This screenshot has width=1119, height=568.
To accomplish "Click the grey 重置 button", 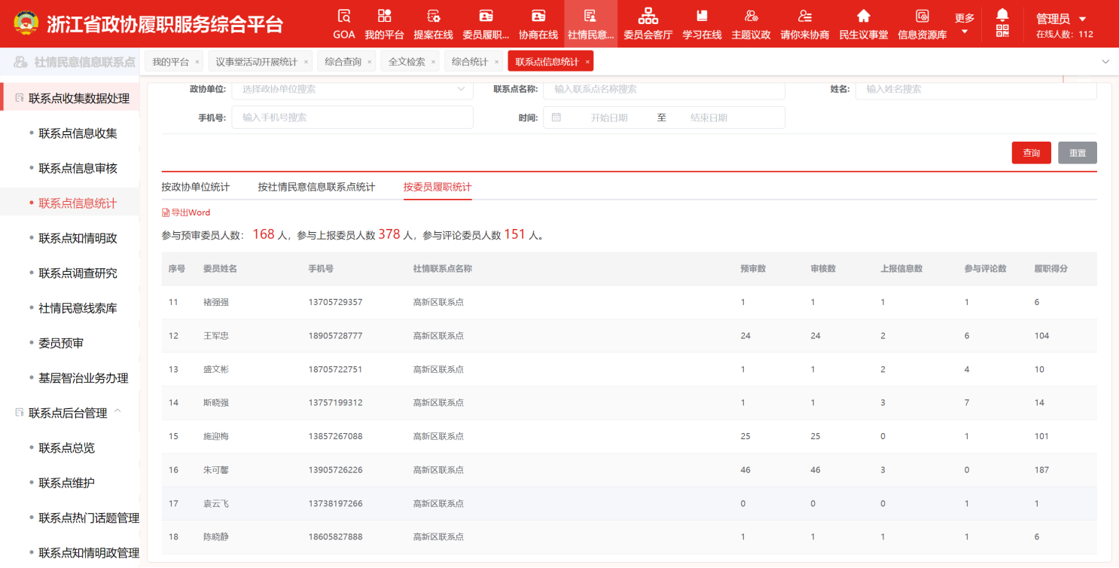I will point(1078,153).
